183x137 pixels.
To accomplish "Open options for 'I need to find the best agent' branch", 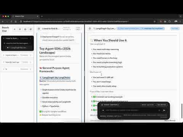I will pos(30,43).
